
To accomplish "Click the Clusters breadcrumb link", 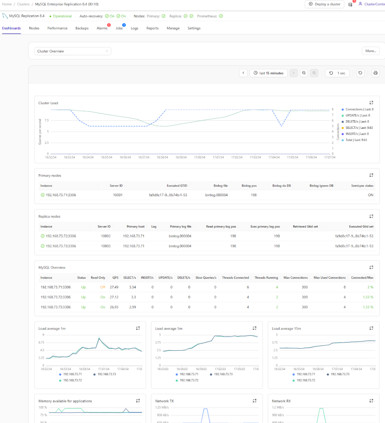I will point(23,4).
